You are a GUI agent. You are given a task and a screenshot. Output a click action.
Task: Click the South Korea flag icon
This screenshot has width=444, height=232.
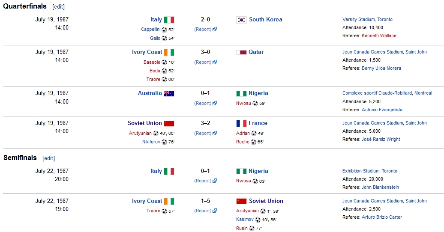(241, 20)
